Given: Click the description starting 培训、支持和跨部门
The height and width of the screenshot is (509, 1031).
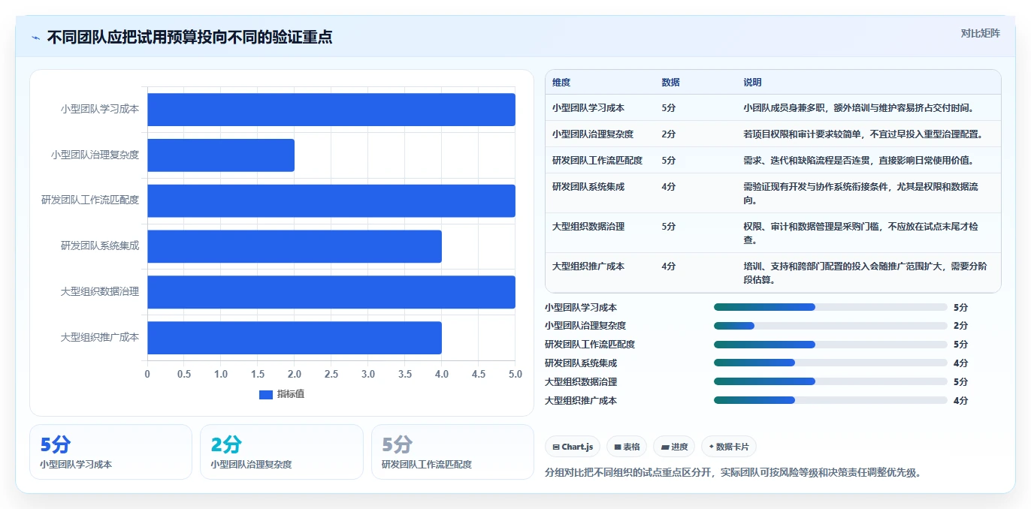Looking at the screenshot, I should point(866,273).
